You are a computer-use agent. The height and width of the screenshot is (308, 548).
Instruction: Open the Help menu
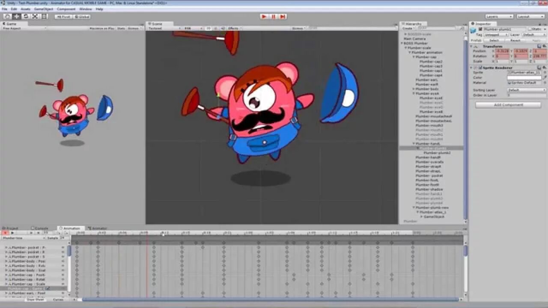pos(99,9)
